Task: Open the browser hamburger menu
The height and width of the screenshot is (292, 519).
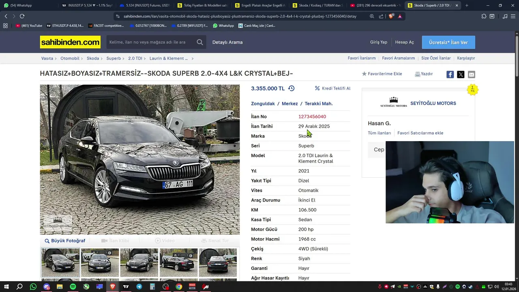Action: 513,16
